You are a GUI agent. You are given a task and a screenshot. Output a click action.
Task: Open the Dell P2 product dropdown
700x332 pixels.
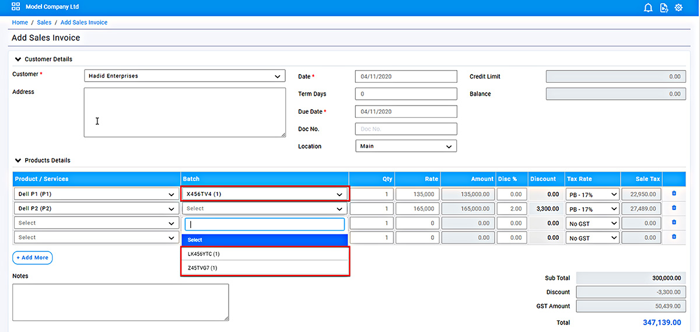96,208
